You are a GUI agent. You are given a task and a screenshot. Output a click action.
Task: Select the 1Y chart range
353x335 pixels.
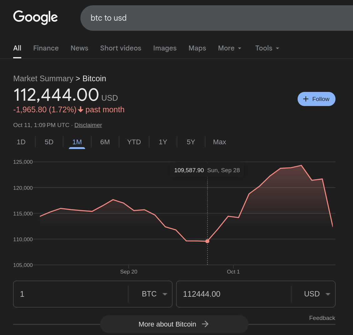pyautogui.click(x=163, y=142)
